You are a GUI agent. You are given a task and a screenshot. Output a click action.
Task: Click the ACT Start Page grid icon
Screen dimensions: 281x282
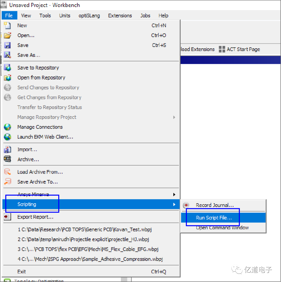[222, 49]
